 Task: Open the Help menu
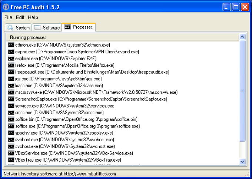point(33,17)
